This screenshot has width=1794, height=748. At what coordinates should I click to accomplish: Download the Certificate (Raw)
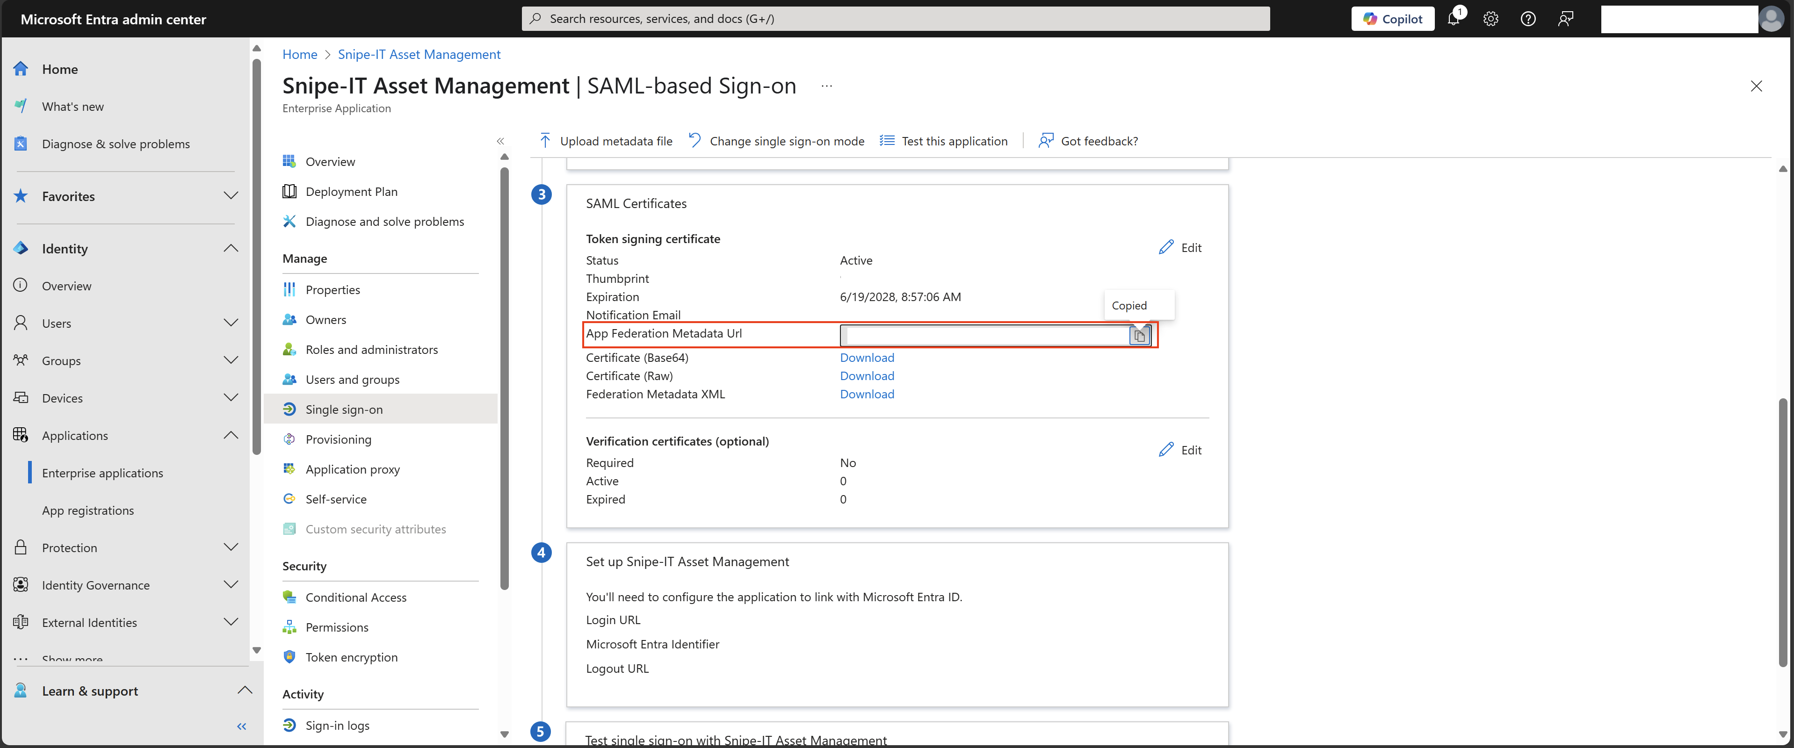[866, 375]
